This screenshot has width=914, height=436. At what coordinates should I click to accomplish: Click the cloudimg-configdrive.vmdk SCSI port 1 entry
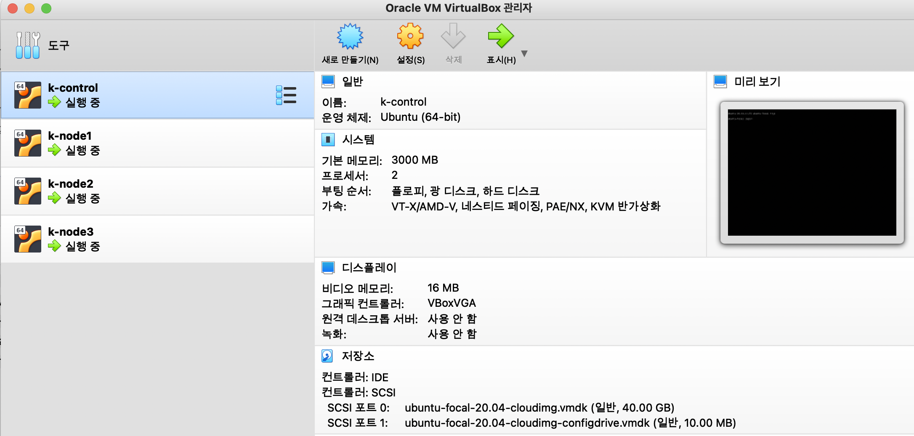(570, 423)
